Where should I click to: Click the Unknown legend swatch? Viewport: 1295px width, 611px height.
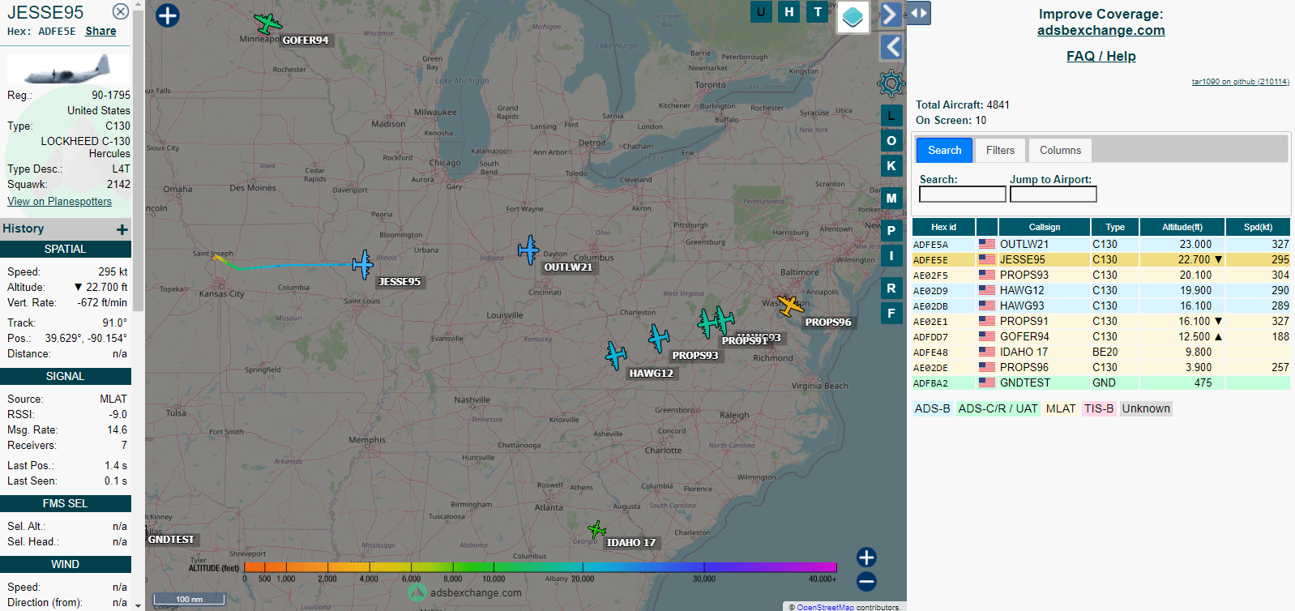1146,408
